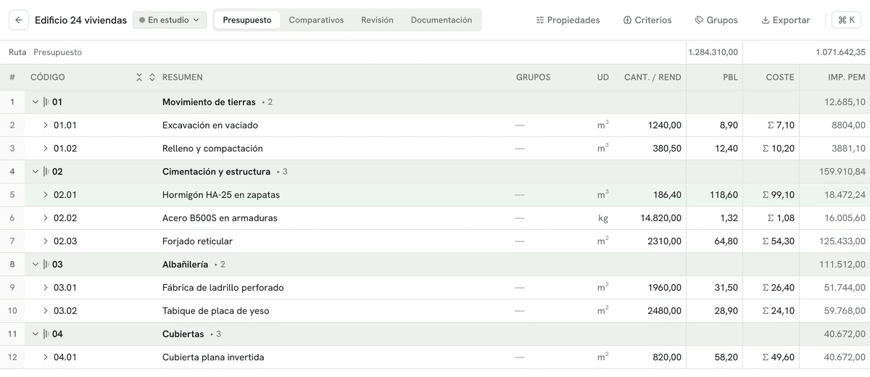This screenshot has width=870, height=377.
Task: Click row number 12
Action: [12, 357]
